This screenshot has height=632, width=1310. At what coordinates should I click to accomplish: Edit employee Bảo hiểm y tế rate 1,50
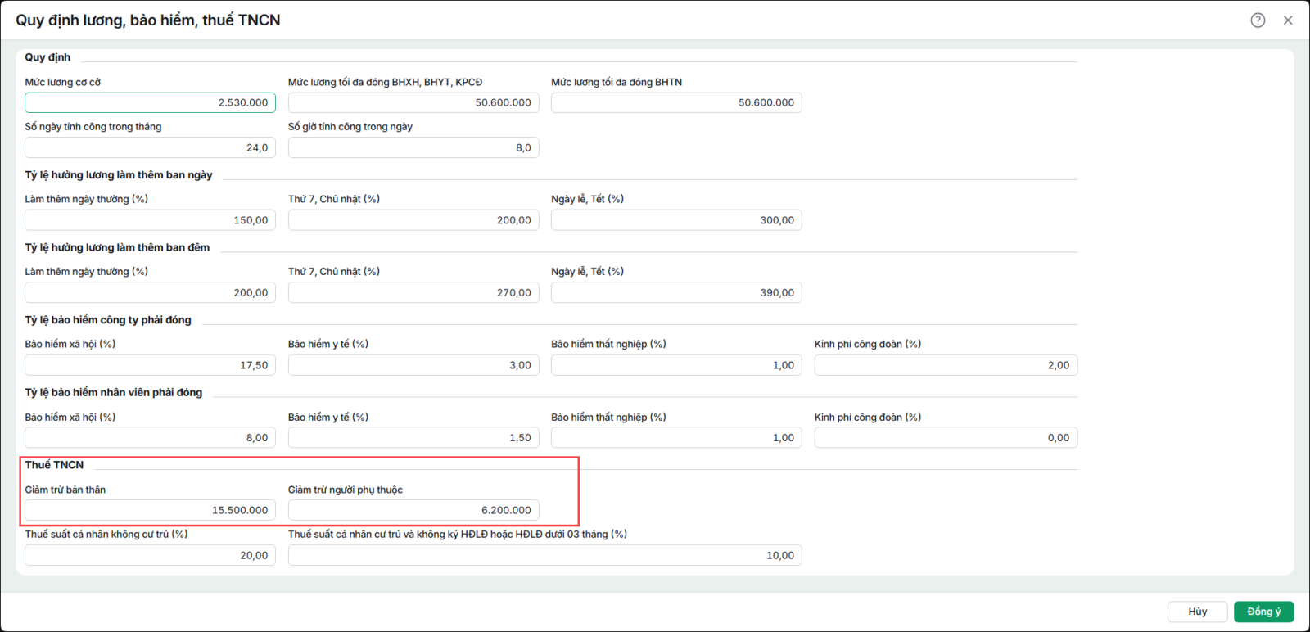413,437
